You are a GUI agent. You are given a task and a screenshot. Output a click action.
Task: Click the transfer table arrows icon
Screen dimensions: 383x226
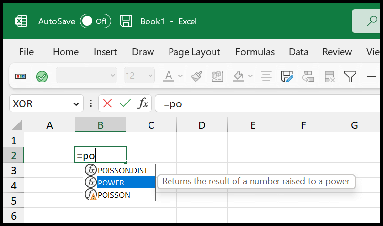pyautogui.click(x=308, y=76)
